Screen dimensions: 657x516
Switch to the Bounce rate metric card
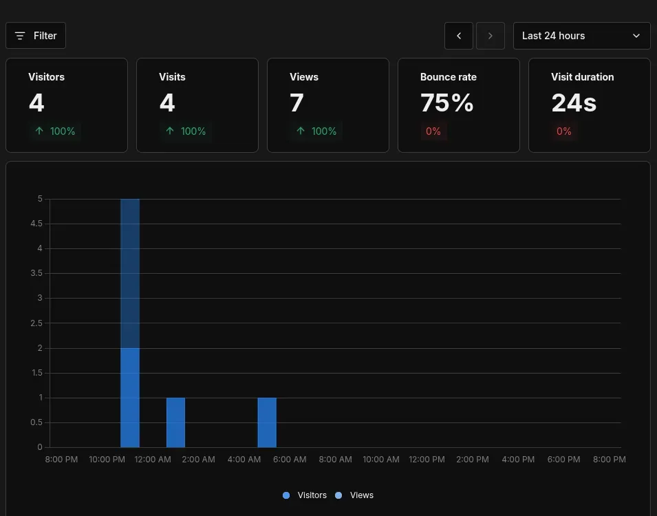pos(458,105)
